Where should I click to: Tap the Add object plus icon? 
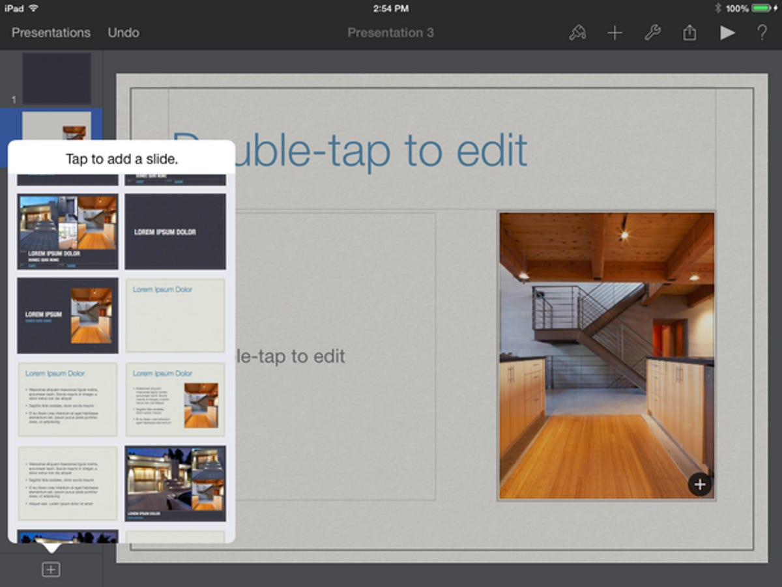[613, 32]
